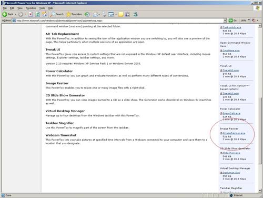Click the vertical scrollbar up arrow
The height and width of the screenshot is (198, 263).
tap(260, 26)
